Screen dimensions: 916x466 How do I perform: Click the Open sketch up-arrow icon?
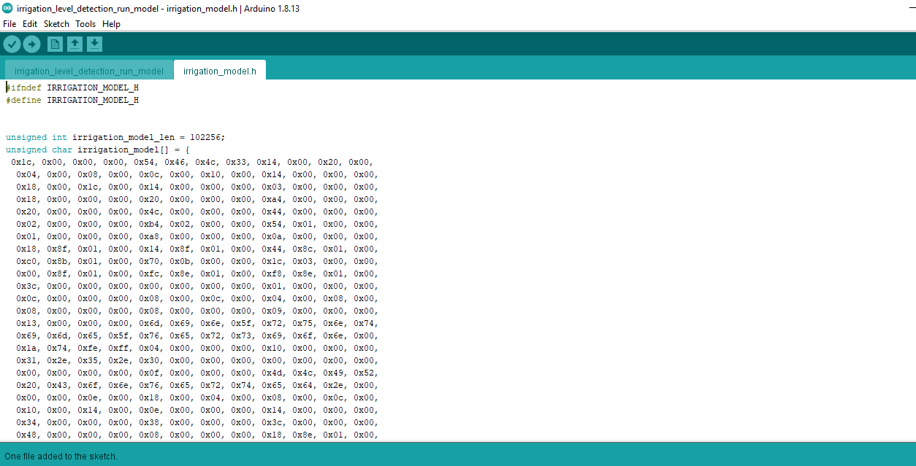(x=75, y=44)
